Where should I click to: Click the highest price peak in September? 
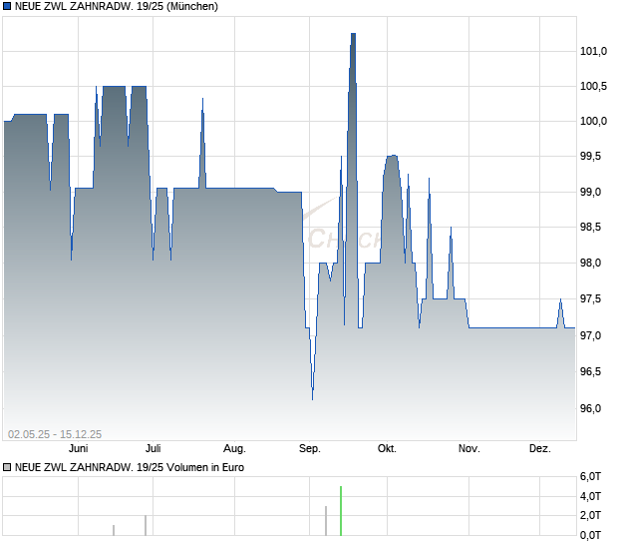[x=353, y=35]
